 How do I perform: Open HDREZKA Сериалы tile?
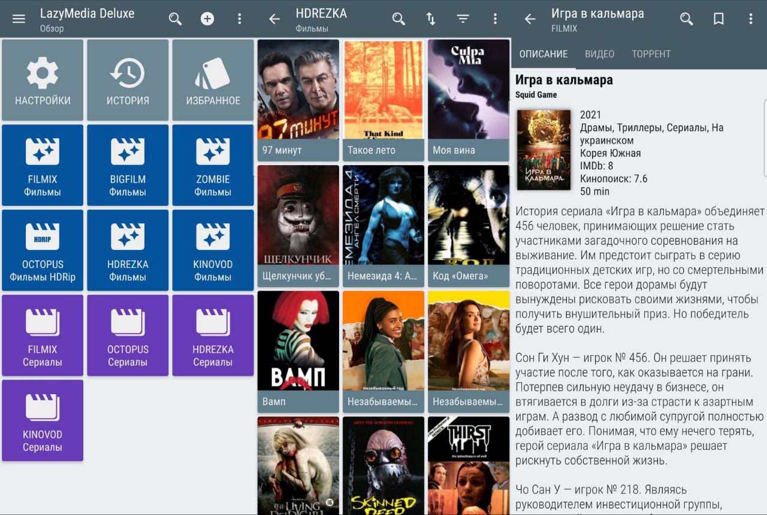(213, 336)
